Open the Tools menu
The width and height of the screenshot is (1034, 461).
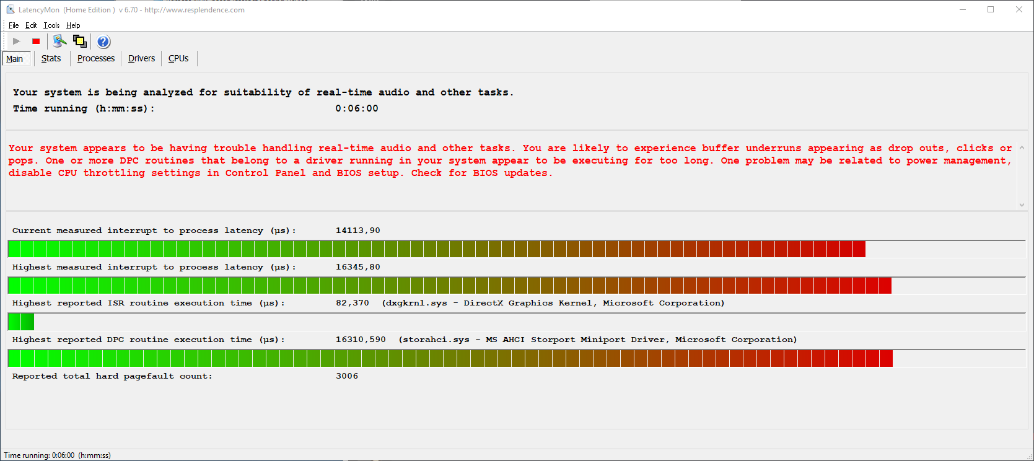(51, 25)
